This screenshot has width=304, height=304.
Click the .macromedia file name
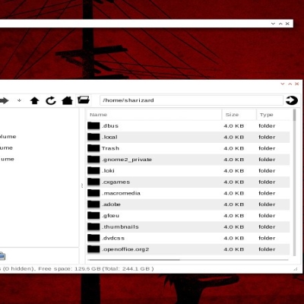point(121,193)
